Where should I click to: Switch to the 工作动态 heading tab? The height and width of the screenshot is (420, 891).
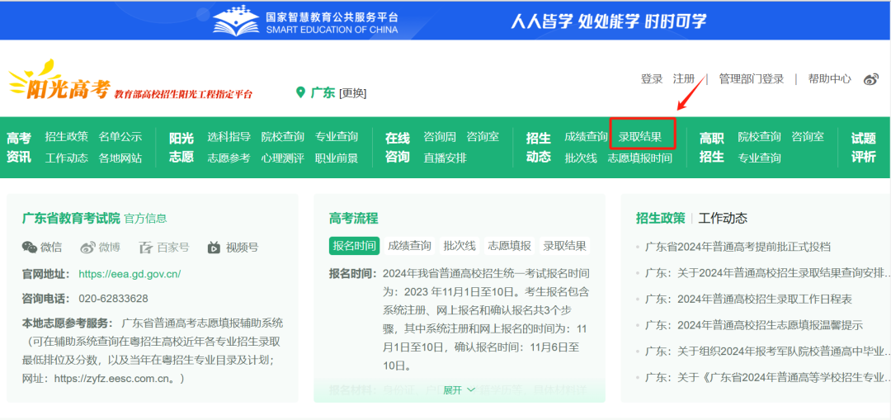click(723, 218)
